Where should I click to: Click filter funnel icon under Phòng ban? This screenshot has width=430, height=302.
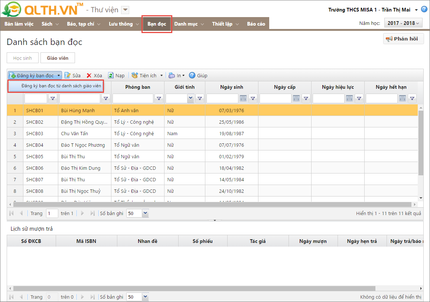tap(159, 98)
